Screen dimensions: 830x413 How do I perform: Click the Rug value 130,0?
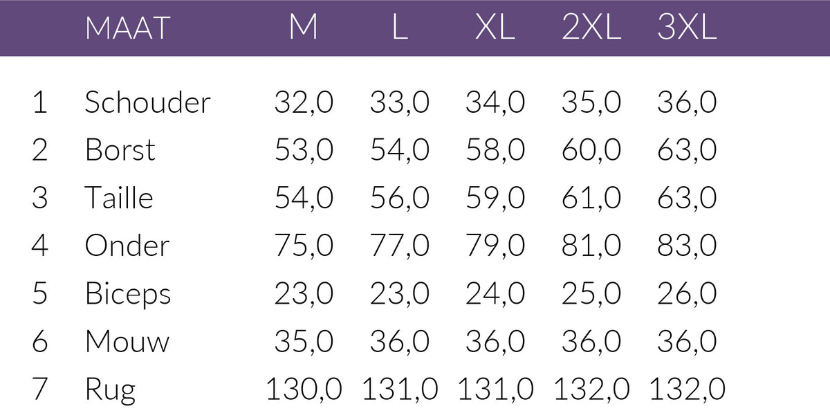[304, 389]
